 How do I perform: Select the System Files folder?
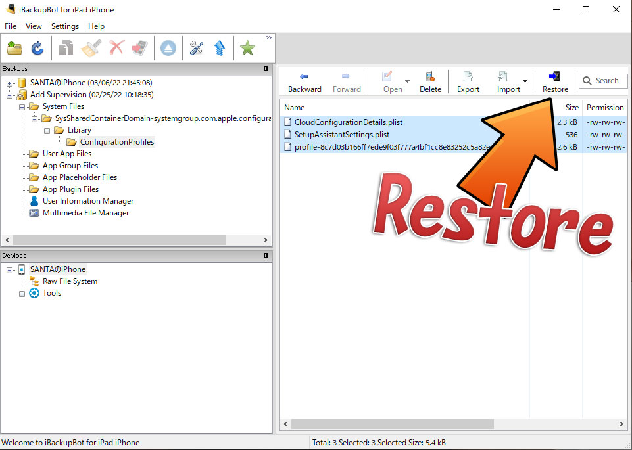click(x=63, y=106)
